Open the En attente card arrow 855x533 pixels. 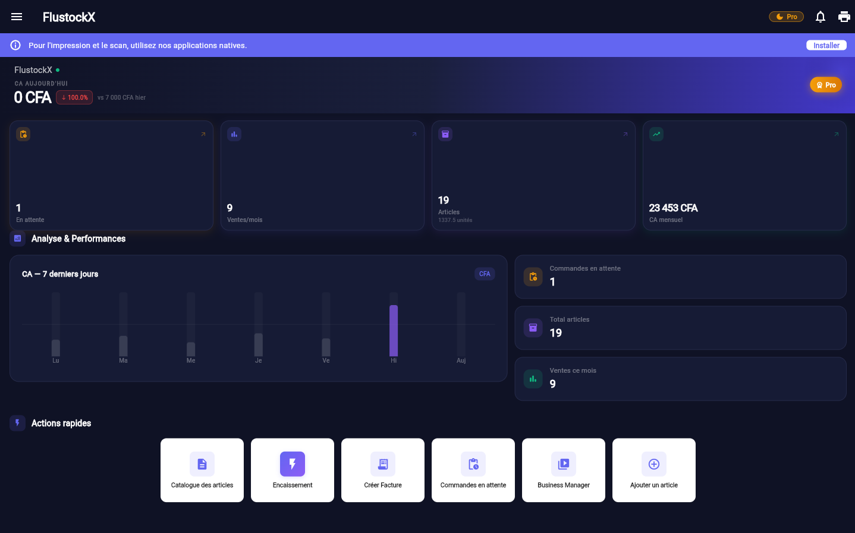203,134
